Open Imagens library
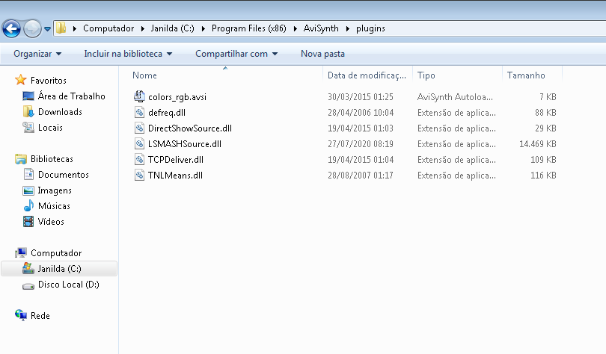This screenshot has height=354, width=606. (x=55, y=190)
